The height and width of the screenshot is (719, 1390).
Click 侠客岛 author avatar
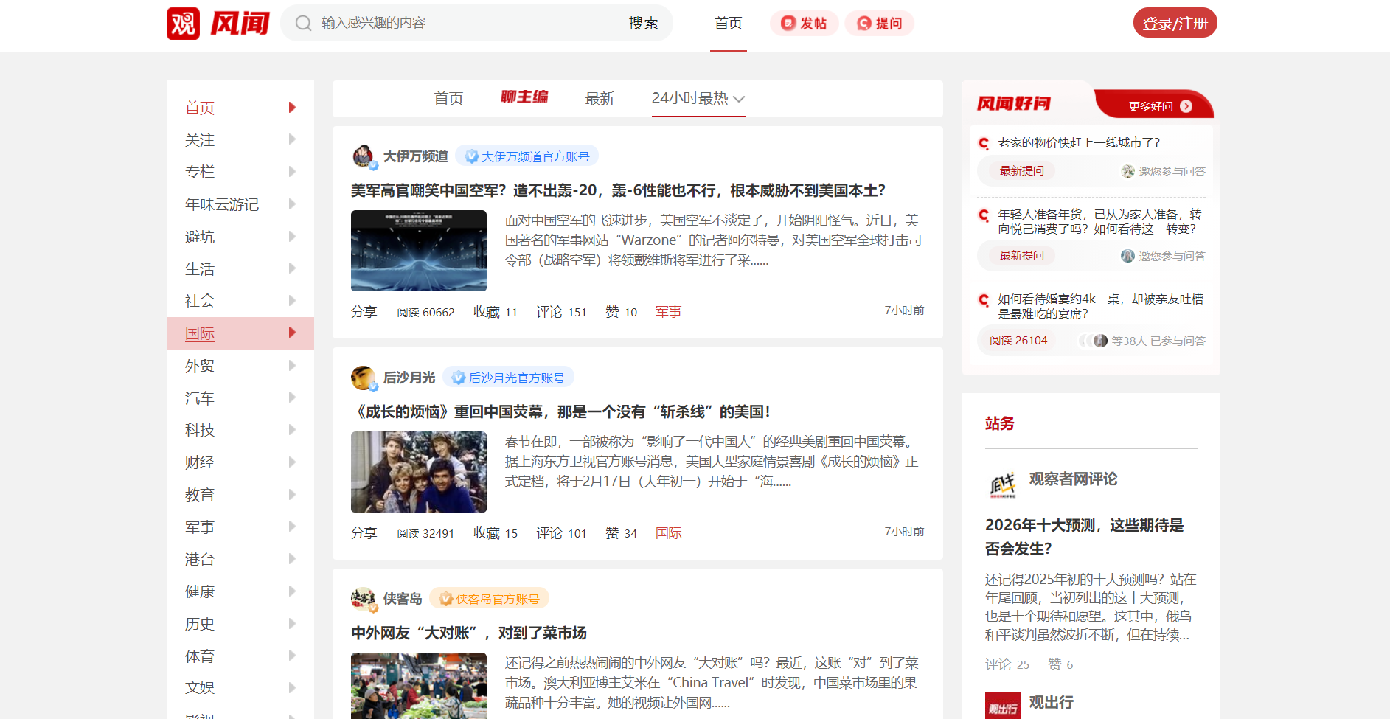364,599
